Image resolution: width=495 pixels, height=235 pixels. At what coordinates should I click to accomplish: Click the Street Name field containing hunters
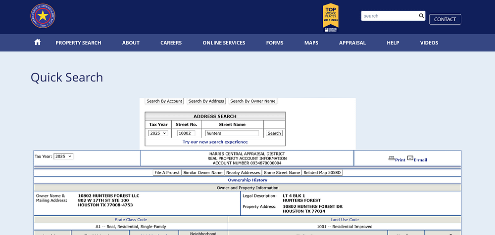pyautogui.click(x=232, y=133)
